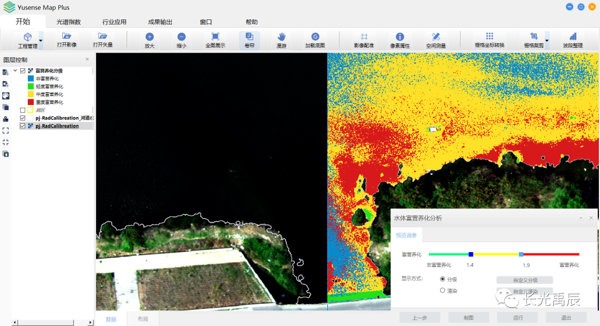The image size is (600, 326).
Task: Open the 工程管理 dropdown arrow
Action: pyautogui.click(x=41, y=40)
